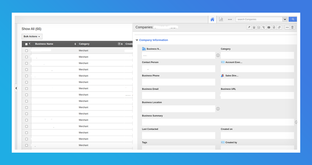
Task: Tick the checkbox of the first Merchant row
Action: tap(26, 51)
